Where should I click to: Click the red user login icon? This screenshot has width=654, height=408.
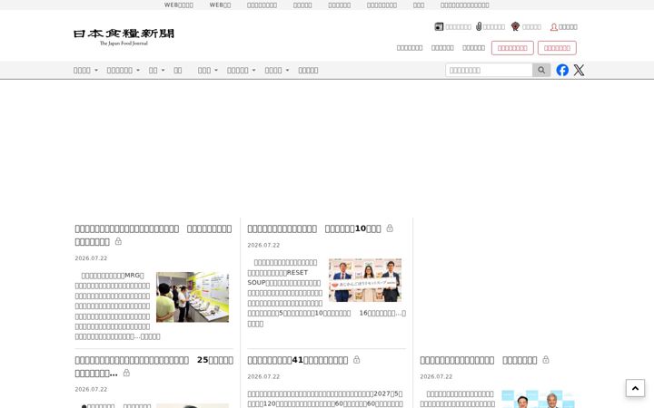[554, 27]
